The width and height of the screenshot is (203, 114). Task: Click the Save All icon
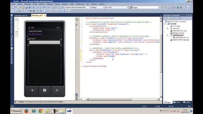point(29,8)
